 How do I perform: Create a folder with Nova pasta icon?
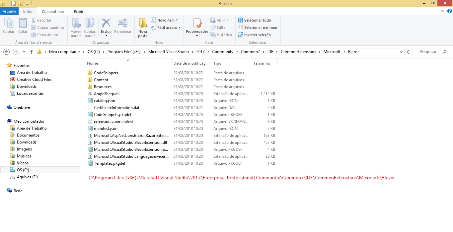(x=143, y=27)
